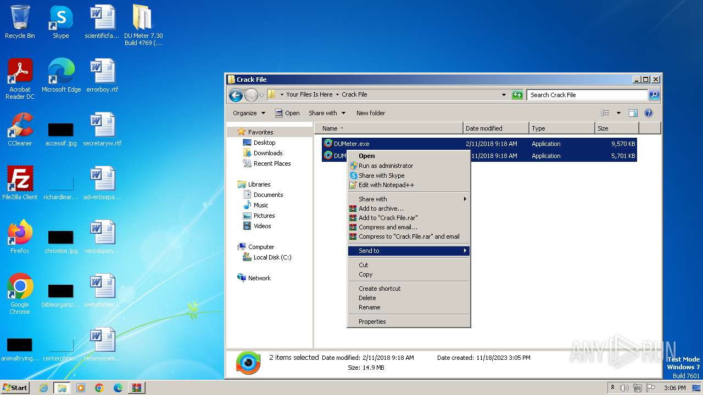
Task: Choose Rename in the context menu
Action: click(x=409, y=307)
